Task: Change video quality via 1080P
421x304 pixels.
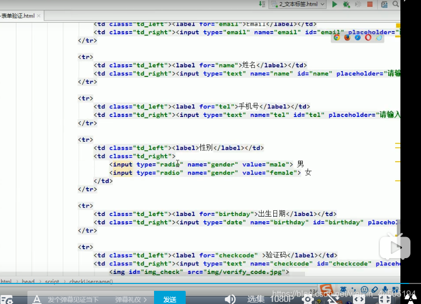Action: pos(282,299)
